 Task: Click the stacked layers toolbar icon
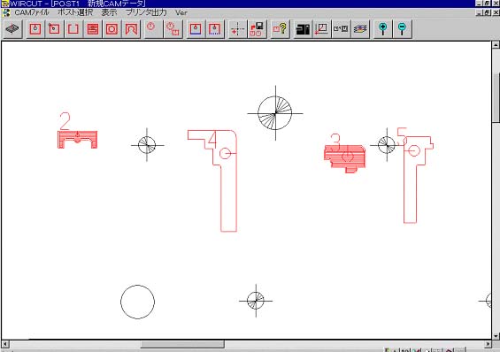360,29
